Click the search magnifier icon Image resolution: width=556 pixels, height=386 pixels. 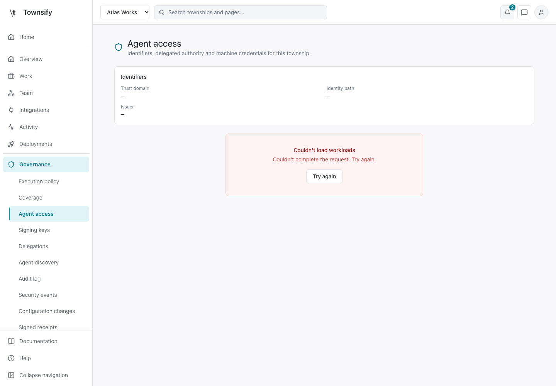[x=162, y=12]
